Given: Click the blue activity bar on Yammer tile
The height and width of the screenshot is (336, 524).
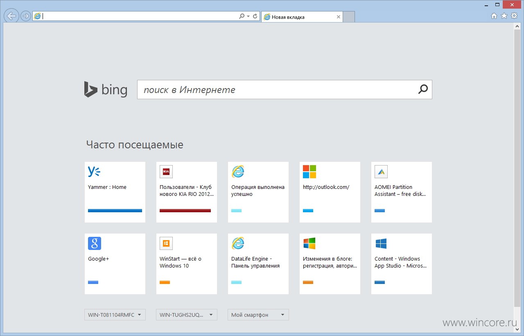Looking at the screenshot, I should pos(115,211).
